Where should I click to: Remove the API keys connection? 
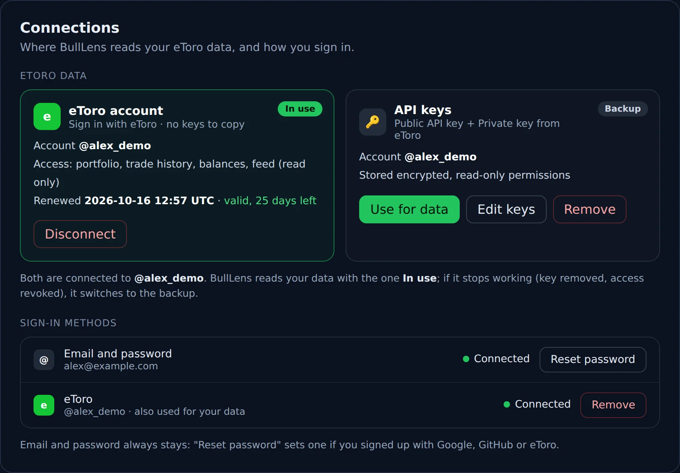click(590, 209)
